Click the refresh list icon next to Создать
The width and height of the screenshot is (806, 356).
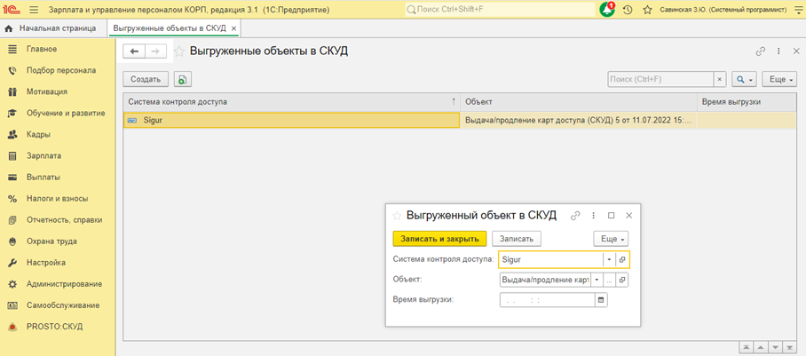point(182,79)
